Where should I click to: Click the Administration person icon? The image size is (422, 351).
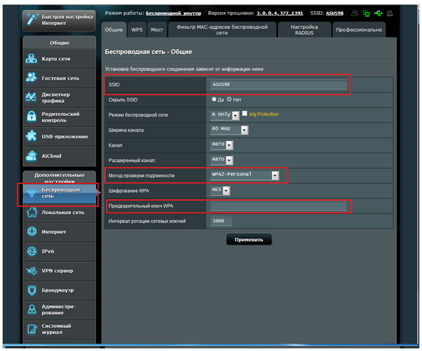click(x=32, y=310)
